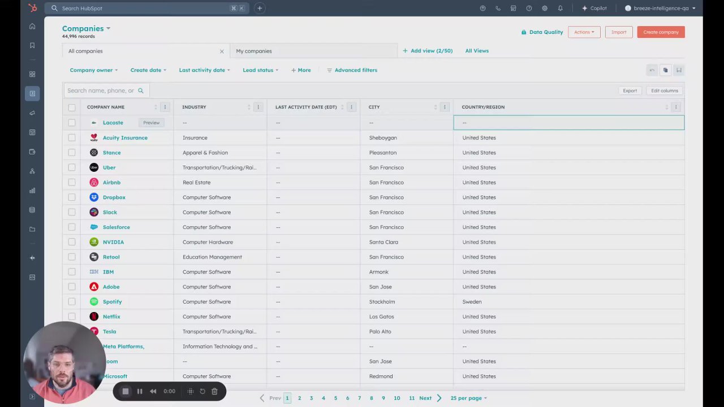Click the Create company button
Viewport: 724px width, 407px height.
pos(661,32)
